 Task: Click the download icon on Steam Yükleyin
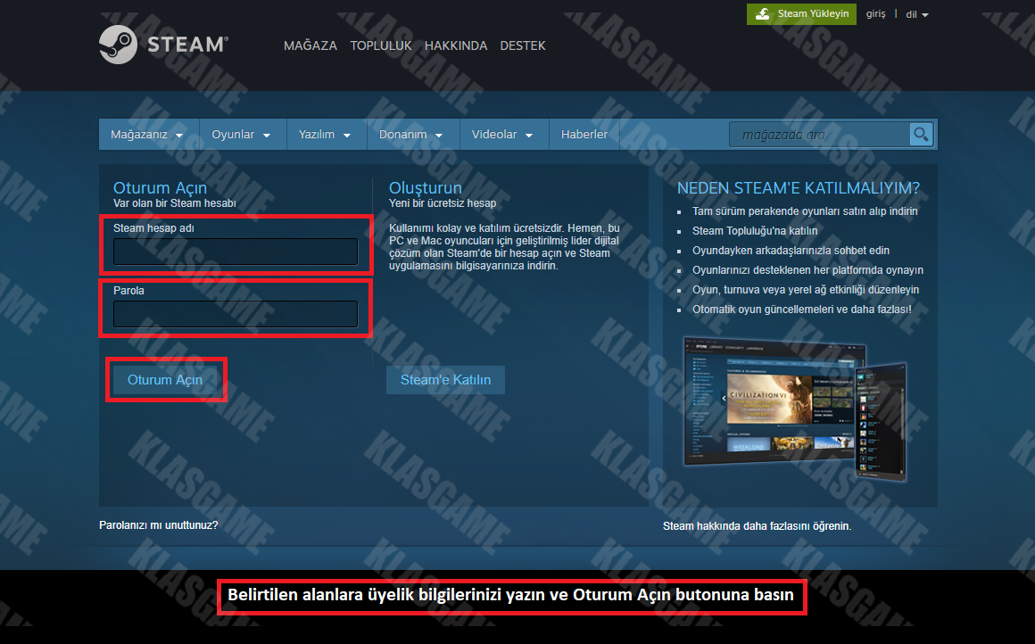tap(762, 14)
